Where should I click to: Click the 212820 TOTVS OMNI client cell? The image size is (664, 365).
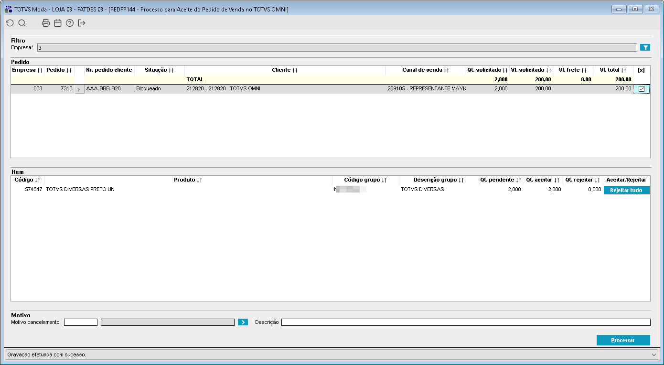(285, 89)
